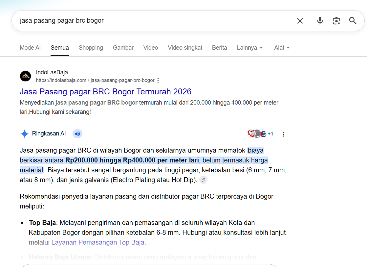Open options dots next to IndoLasBaja URL
Image resolution: width=367 pixels, height=267 pixels.
tap(158, 81)
